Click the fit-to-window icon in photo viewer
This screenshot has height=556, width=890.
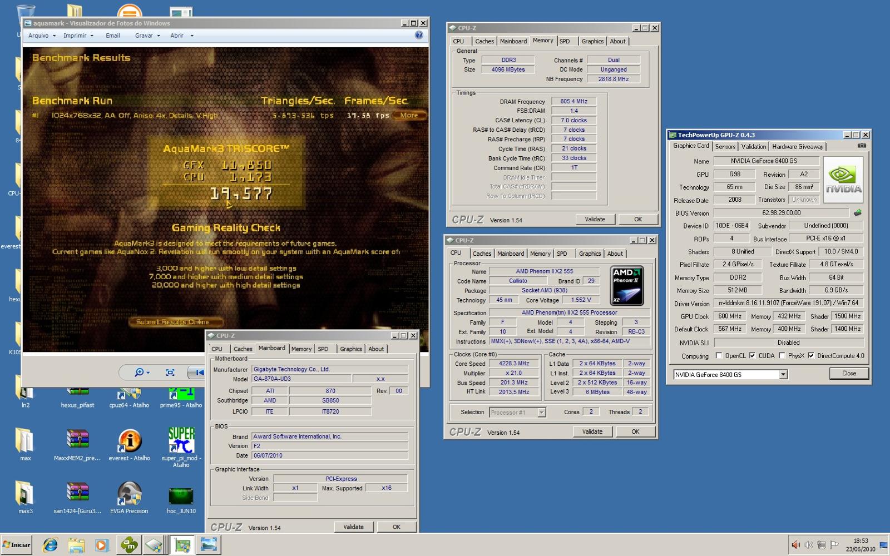pyautogui.click(x=170, y=372)
